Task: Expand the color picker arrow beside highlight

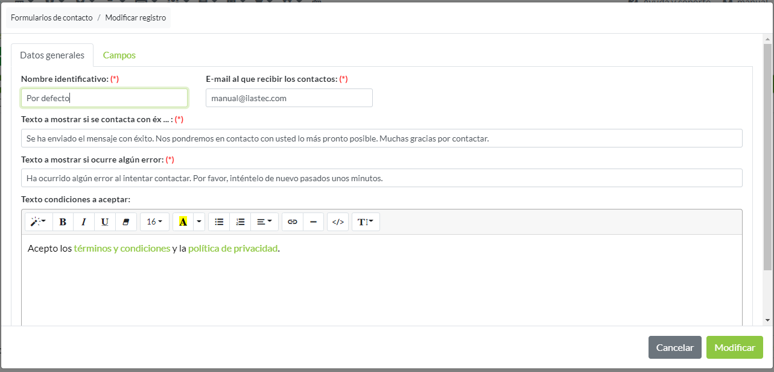Action: click(199, 222)
